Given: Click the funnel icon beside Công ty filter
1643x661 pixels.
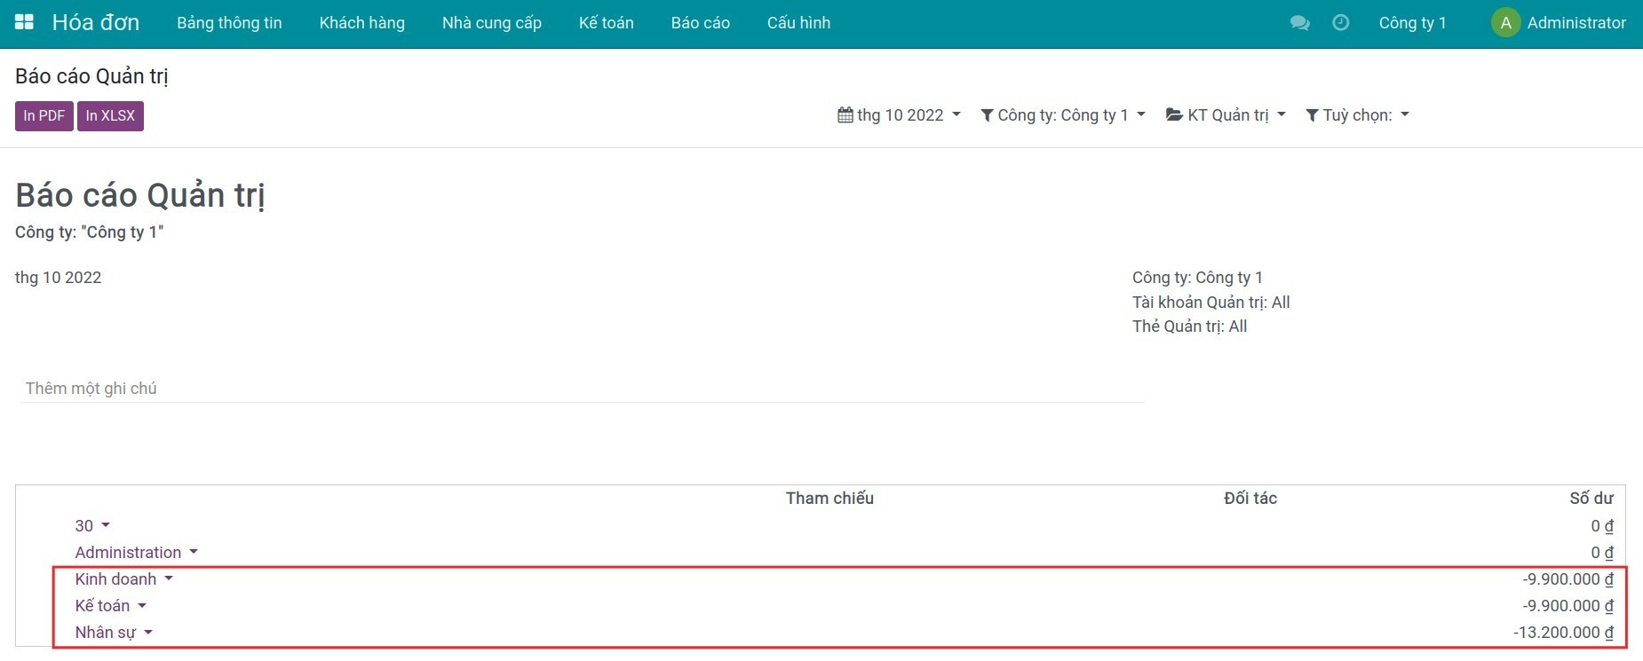Looking at the screenshot, I should [987, 115].
